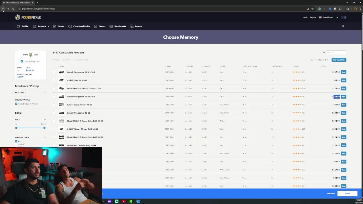
Task: Sort the list by Name column
Action: pos(61,66)
